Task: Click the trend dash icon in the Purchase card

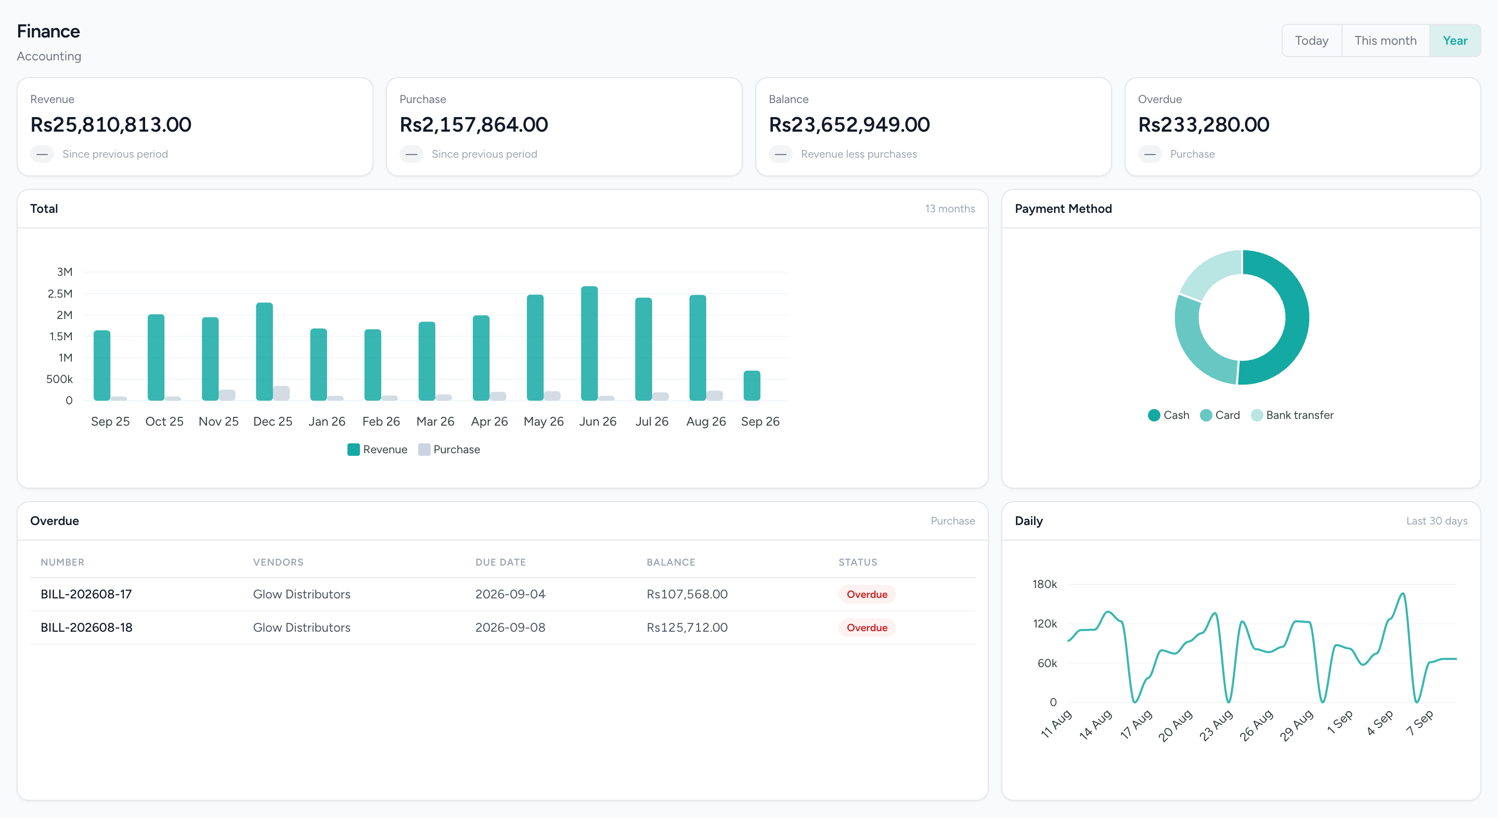Action: pos(411,154)
